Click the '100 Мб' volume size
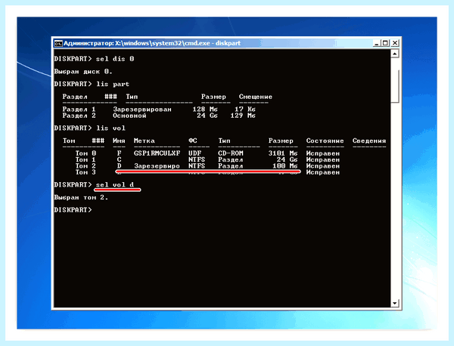This screenshot has width=454, height=346. click(x=285, y=166)
